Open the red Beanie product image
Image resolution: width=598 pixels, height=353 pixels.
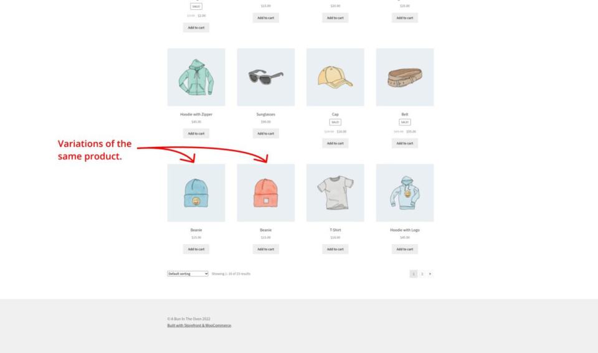coord(266,193)
